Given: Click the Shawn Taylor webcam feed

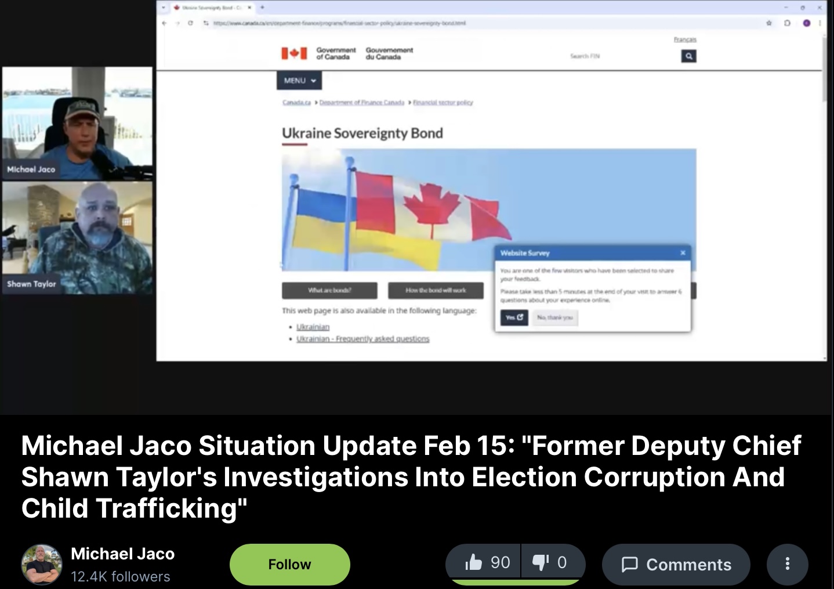Looking at the screenshot, I should click(78, 238).
